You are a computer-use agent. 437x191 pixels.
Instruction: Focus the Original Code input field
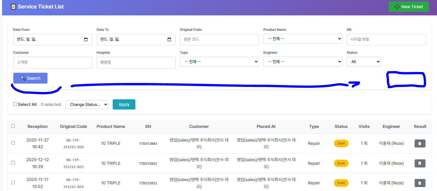(x=219, y=40)
